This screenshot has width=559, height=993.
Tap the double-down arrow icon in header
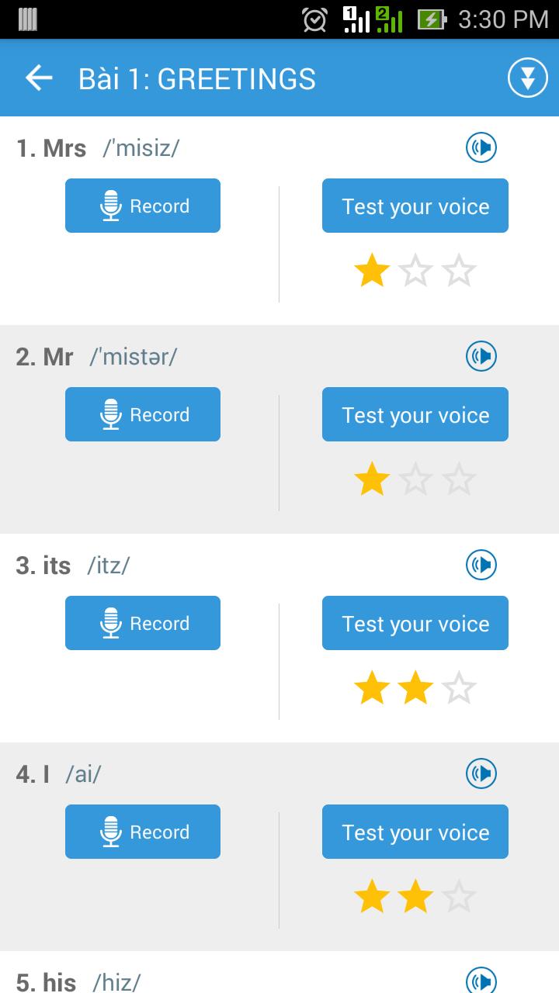pyautogui.click(x=528, y=78)
